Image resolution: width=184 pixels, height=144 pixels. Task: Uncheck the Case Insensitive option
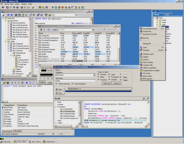73,84
